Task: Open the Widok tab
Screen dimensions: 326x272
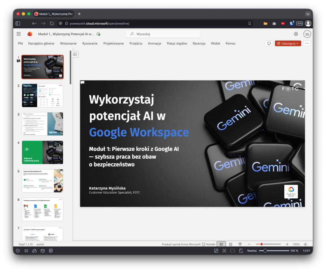Action: point(216,43)
